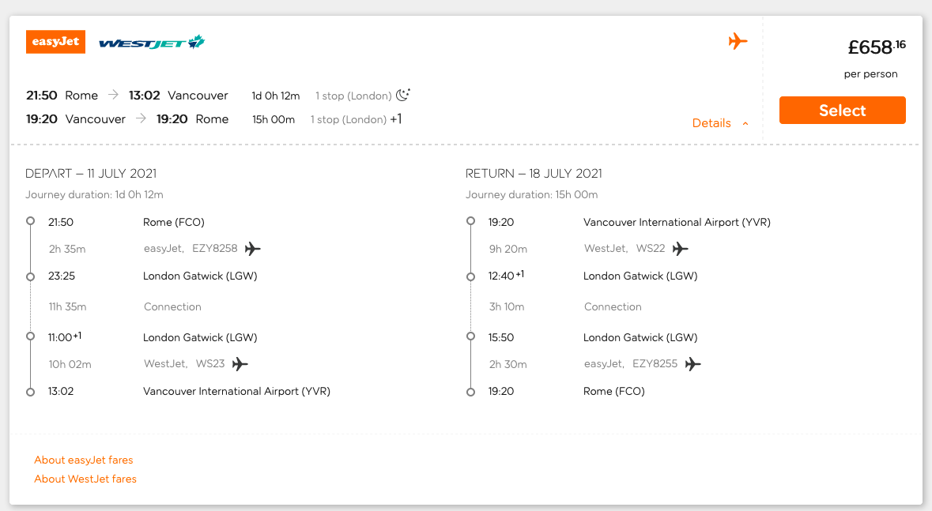Click the overnight moon icon by outbound stop
Image resolution: width=932 pixels, height=511 pixels.
click(403, 95)
